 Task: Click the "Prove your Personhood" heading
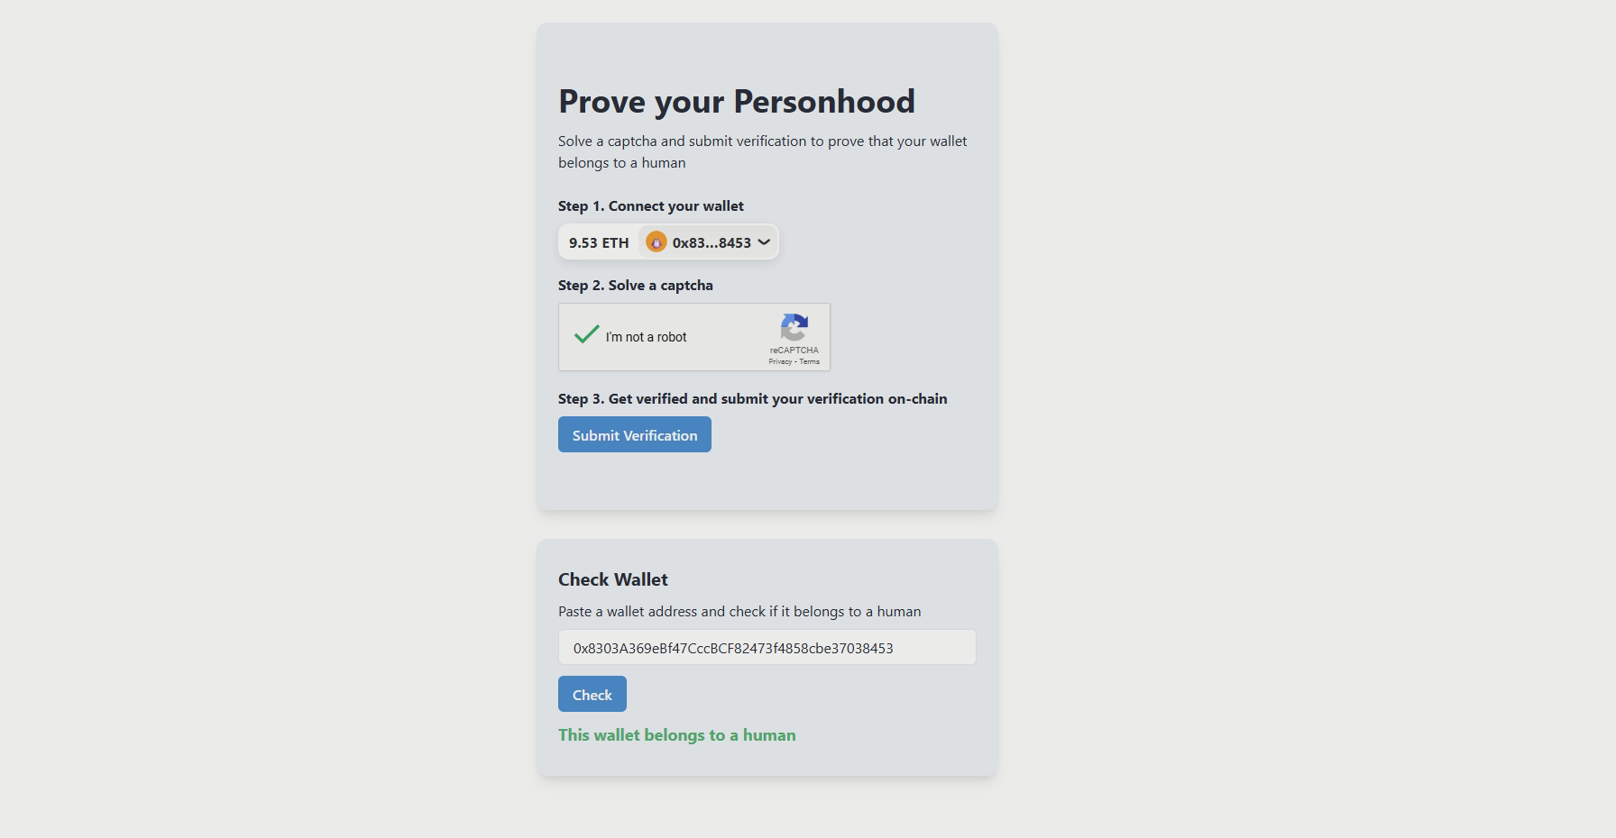[737, 101]
